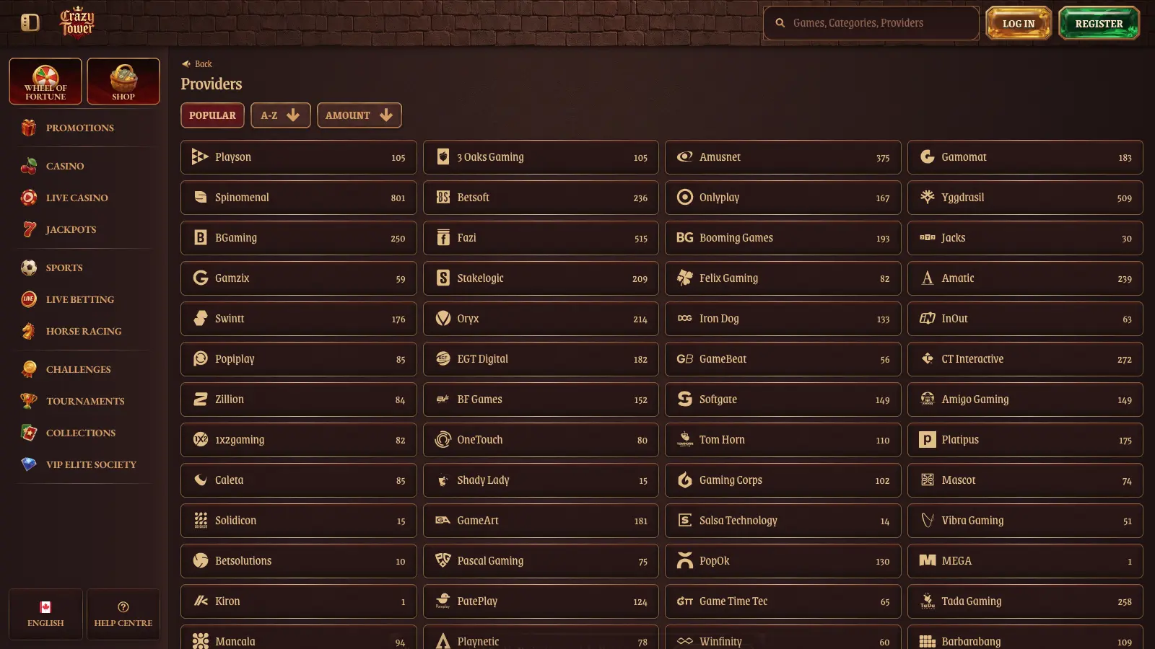Select the Popular sort filter
Image resolution: width=1155 pixels, height=649 pixels.
(212, 115)
